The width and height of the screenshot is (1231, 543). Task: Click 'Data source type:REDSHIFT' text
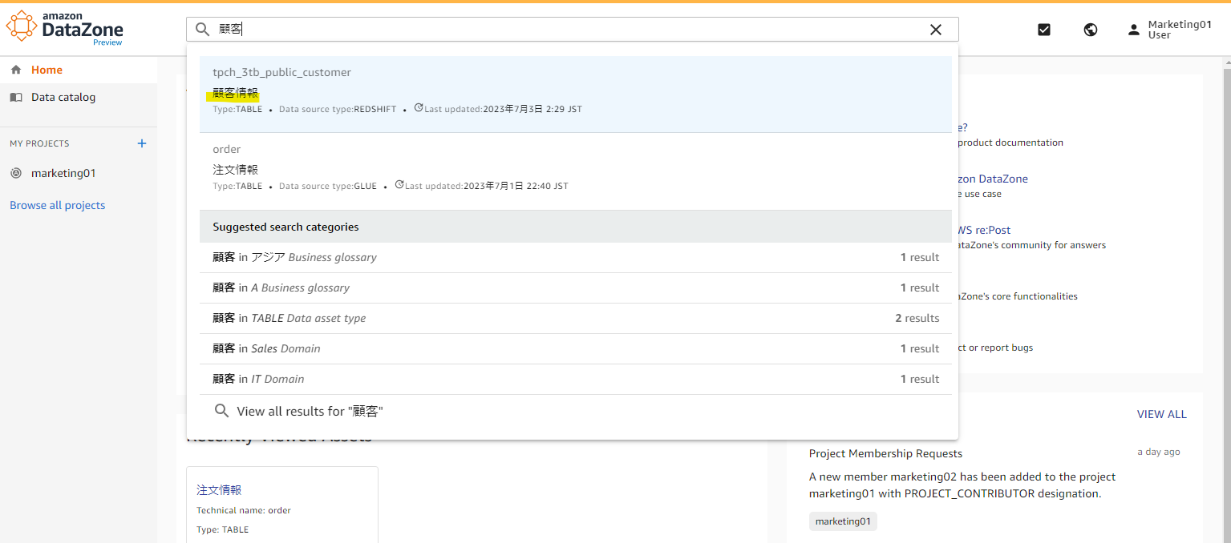click(x=338, y=109)
